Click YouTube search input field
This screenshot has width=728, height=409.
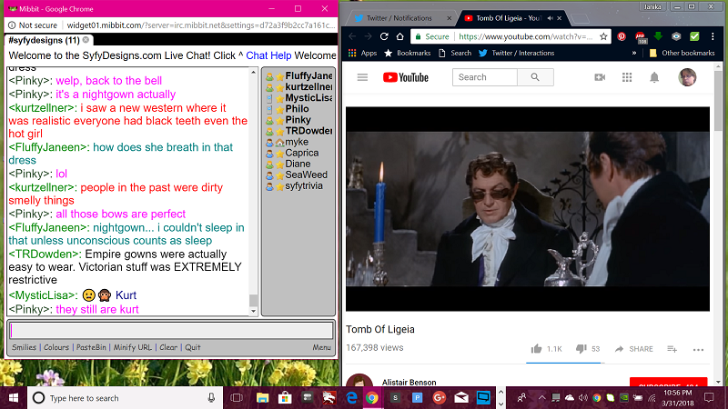485,77
